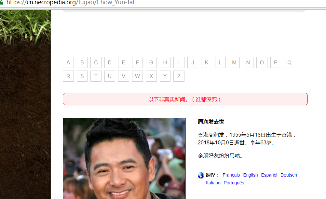View the Italiano version

pyautogui.click(x=213, y=183)
